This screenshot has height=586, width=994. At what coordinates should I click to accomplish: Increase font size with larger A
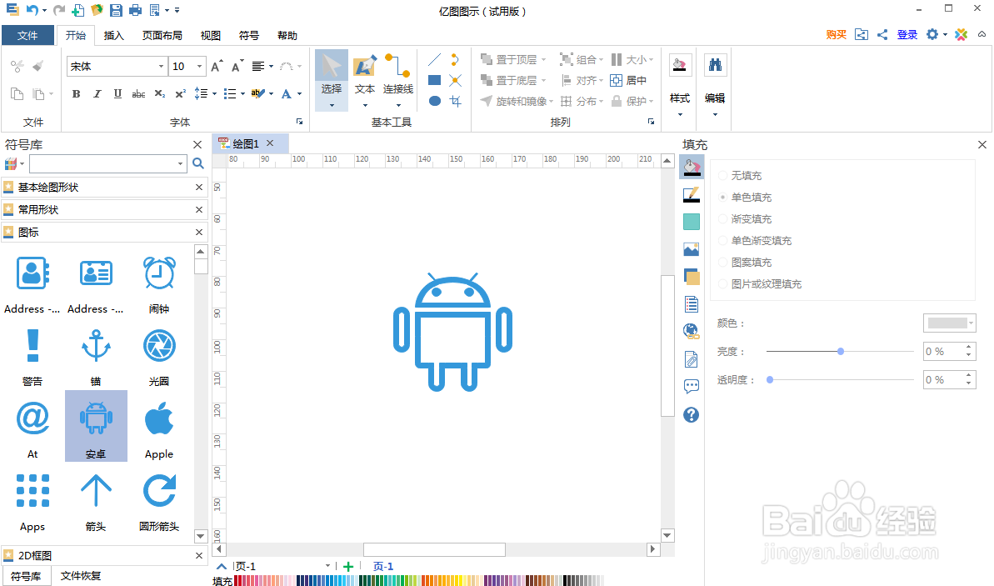coord(217,66)
